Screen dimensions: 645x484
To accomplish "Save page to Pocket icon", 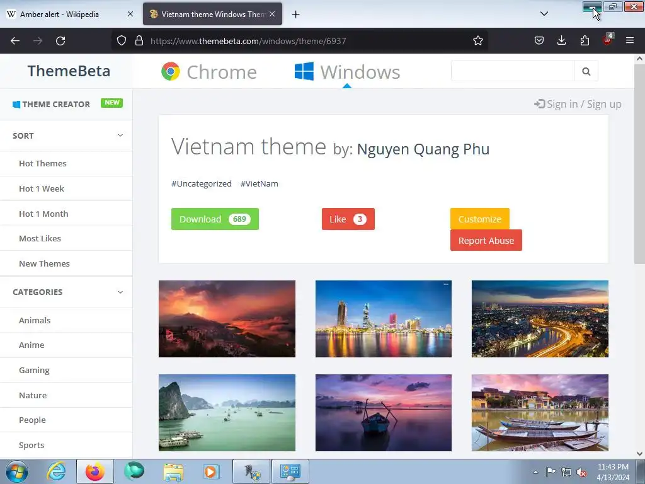I will click(x=539, y=41).
